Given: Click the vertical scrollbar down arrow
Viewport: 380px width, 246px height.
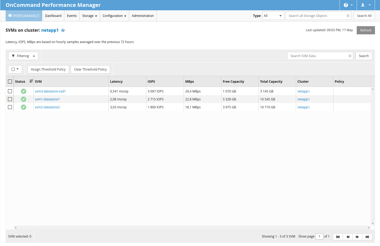Looking at the screenshot, I should (x=373, y=224).
